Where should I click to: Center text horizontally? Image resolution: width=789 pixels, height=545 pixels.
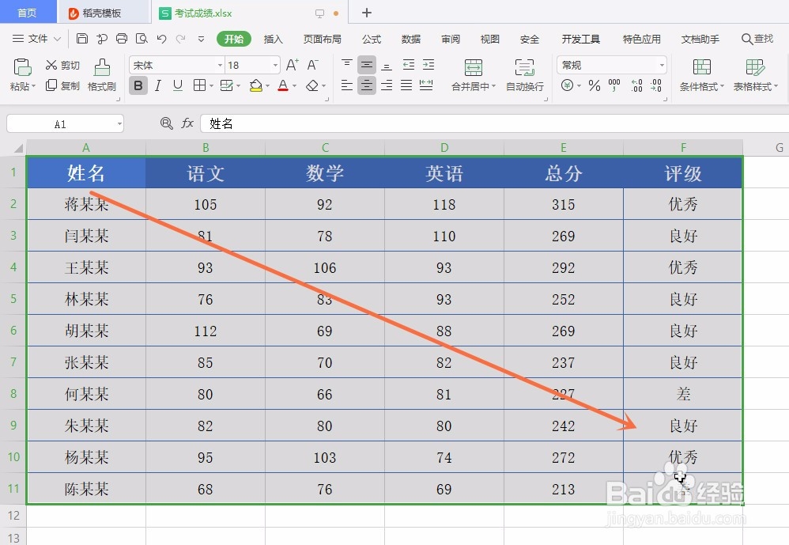tap(367, 85)
